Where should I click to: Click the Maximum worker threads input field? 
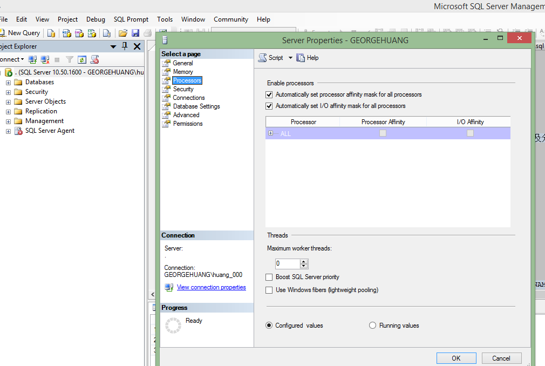tap(287, 264)
